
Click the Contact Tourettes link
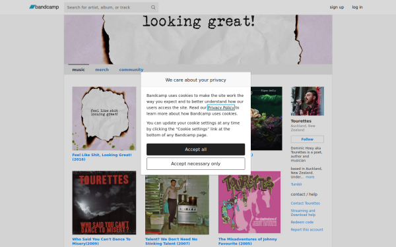305,203
